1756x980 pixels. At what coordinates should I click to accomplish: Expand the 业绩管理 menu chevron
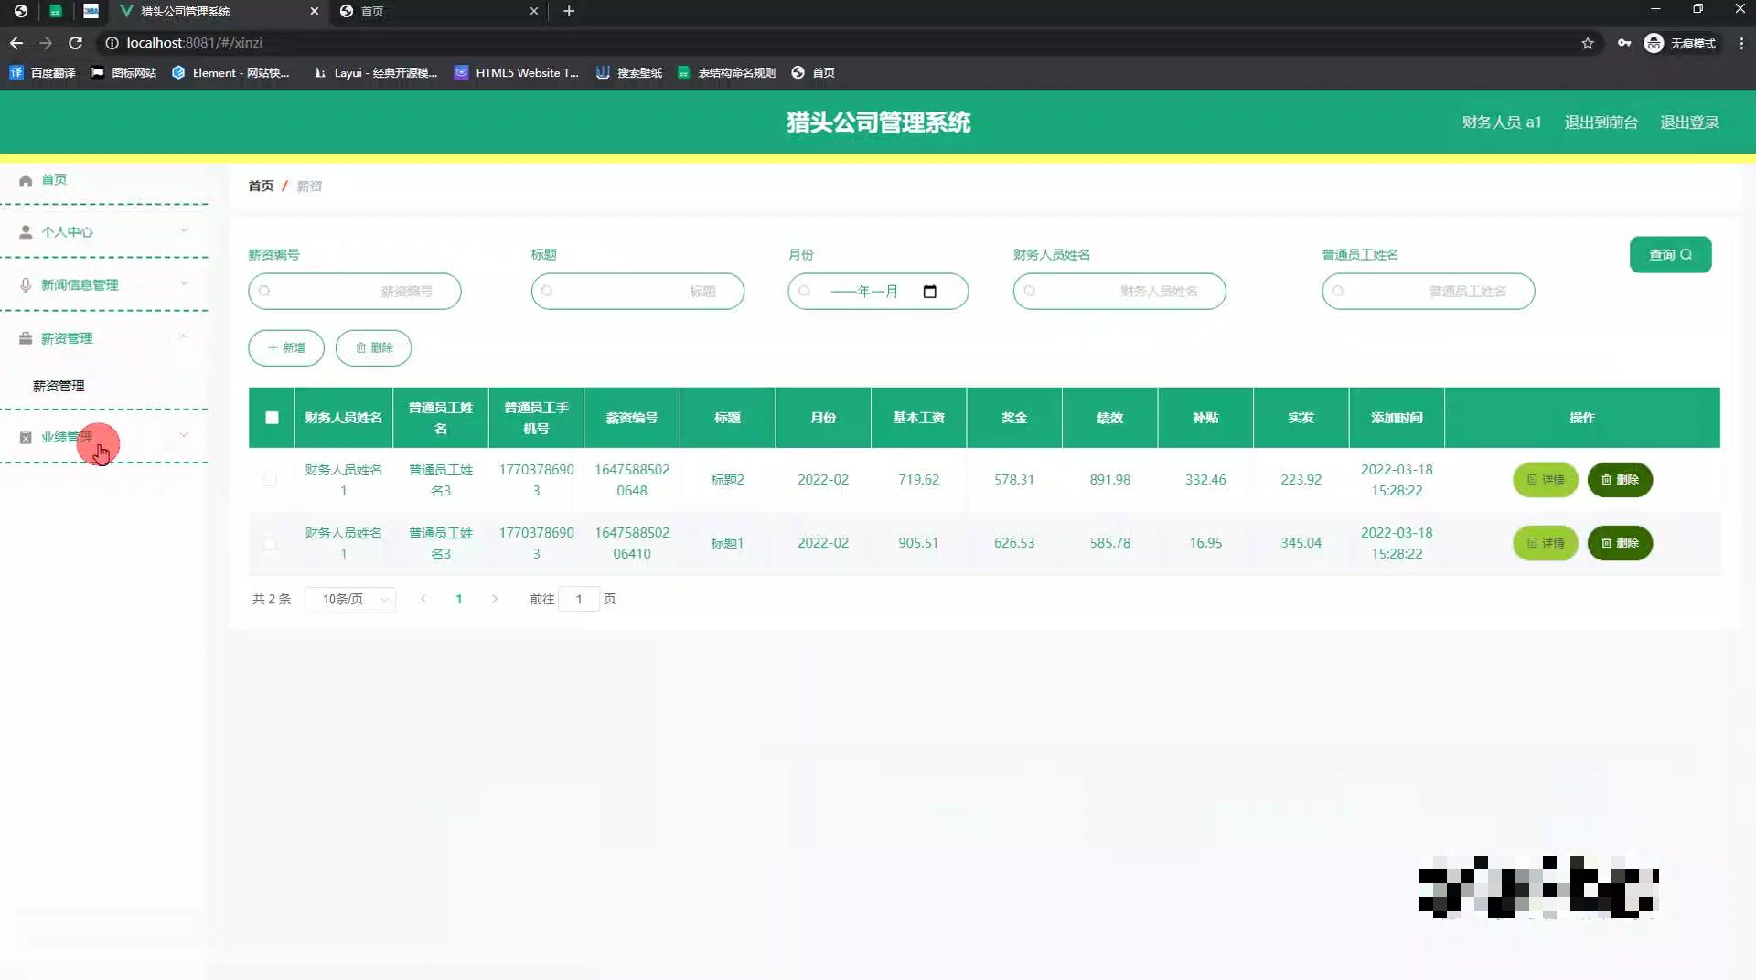point(184,435)
